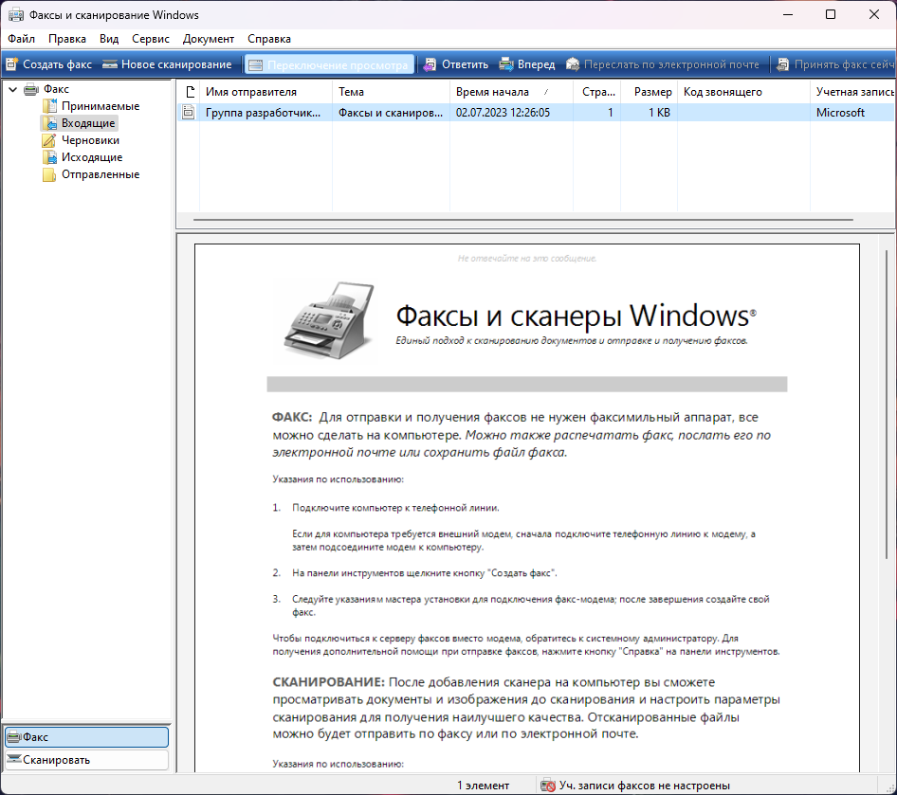Sort by Время начала column header
Screen dimensions: 897x795
pos(511,92)
